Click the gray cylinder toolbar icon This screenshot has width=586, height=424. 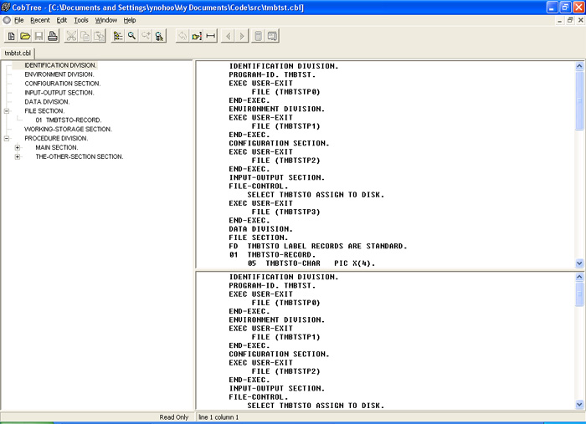pyautogui.click(x=258, y=36)
